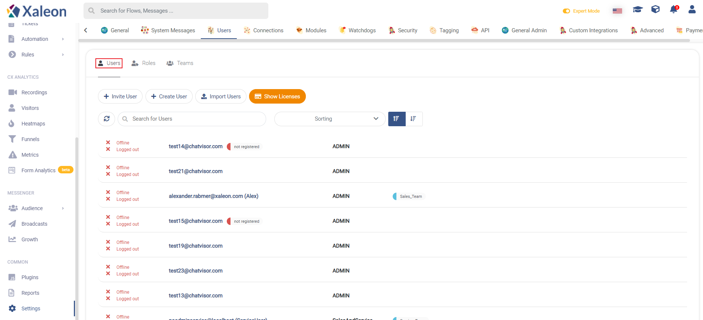Open the notifications bell
Viewport: 703px width, 320px height.
674,9
